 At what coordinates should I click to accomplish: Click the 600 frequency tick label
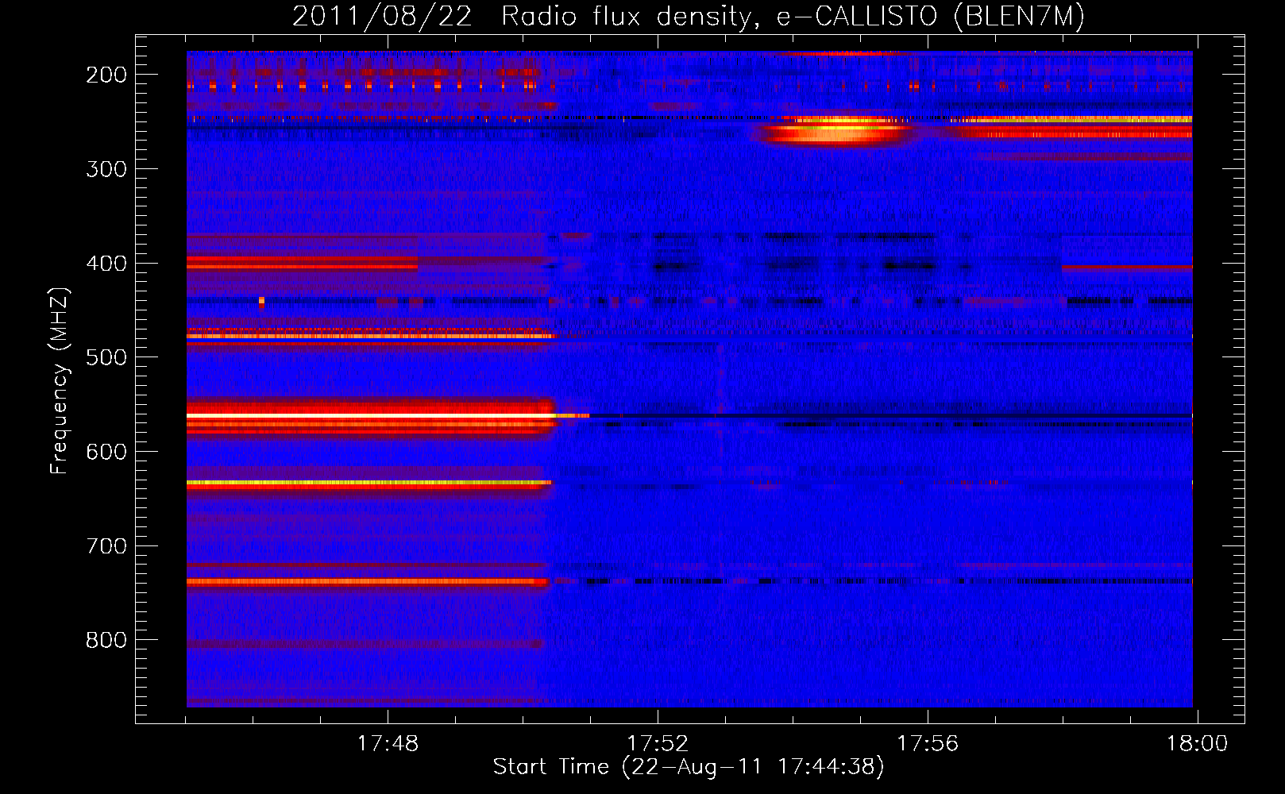(106, 452)
